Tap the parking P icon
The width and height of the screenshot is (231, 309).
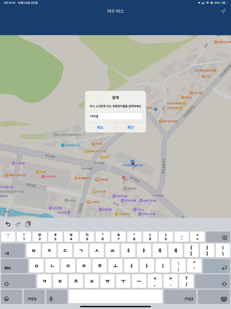(x=155, y=109)
